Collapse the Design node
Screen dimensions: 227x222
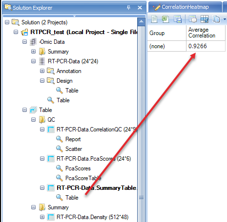point(42,81)
